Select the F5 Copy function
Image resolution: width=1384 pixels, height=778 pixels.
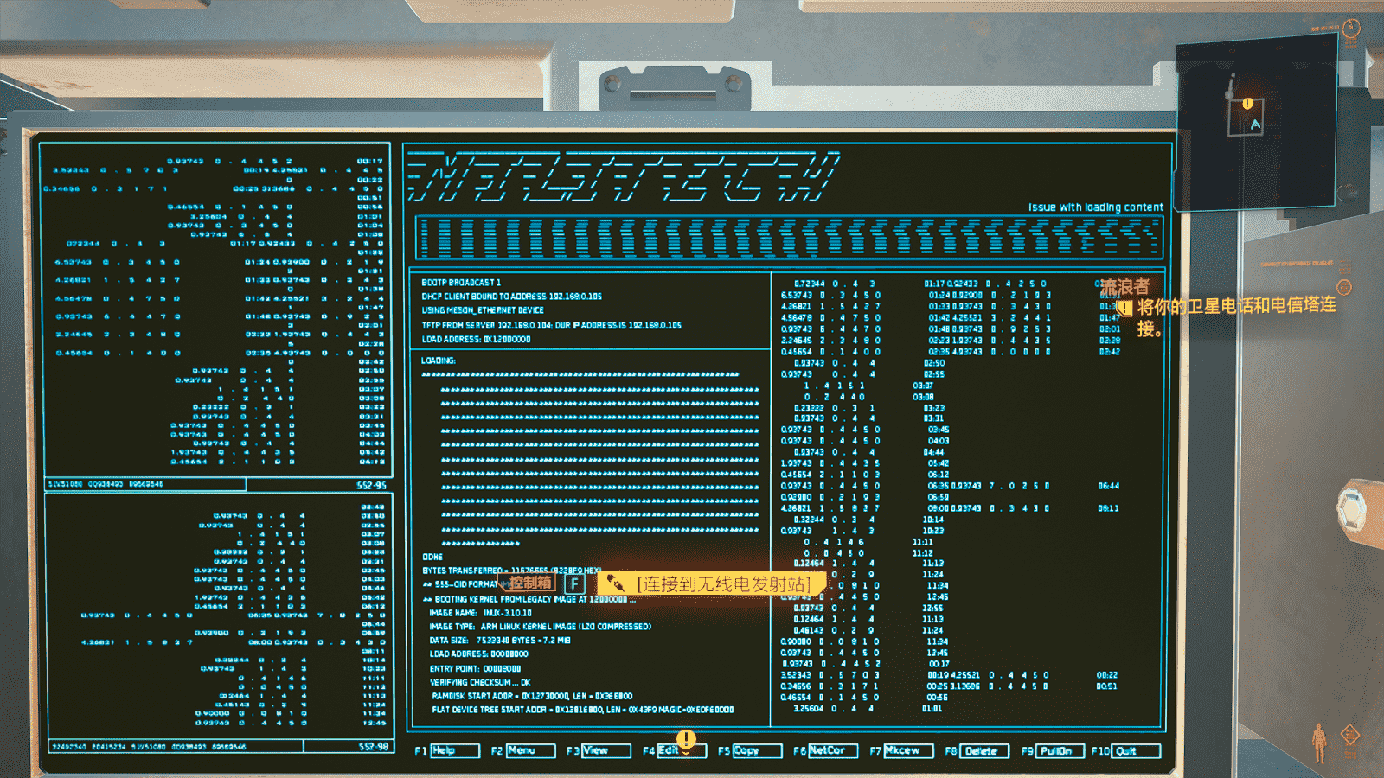click(757, 750)
